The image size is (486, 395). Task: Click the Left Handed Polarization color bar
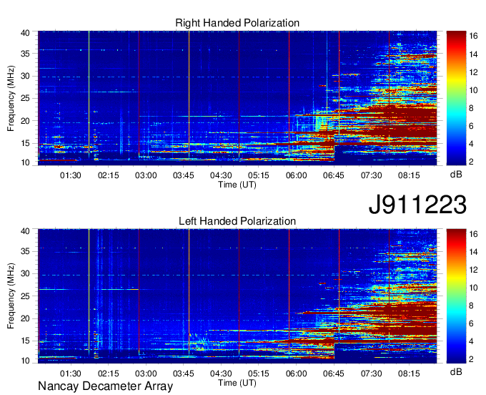(456, 296)
